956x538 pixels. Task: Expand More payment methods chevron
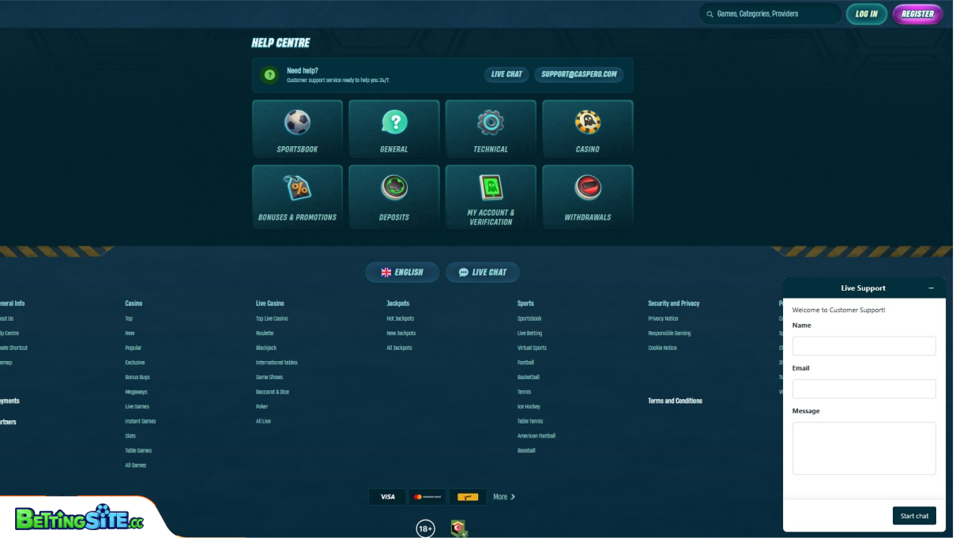512,497
